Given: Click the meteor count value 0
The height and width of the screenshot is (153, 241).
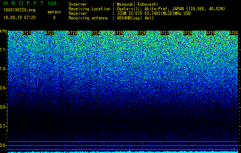Looking at the screenshot, I should click(x=54, y=18).
